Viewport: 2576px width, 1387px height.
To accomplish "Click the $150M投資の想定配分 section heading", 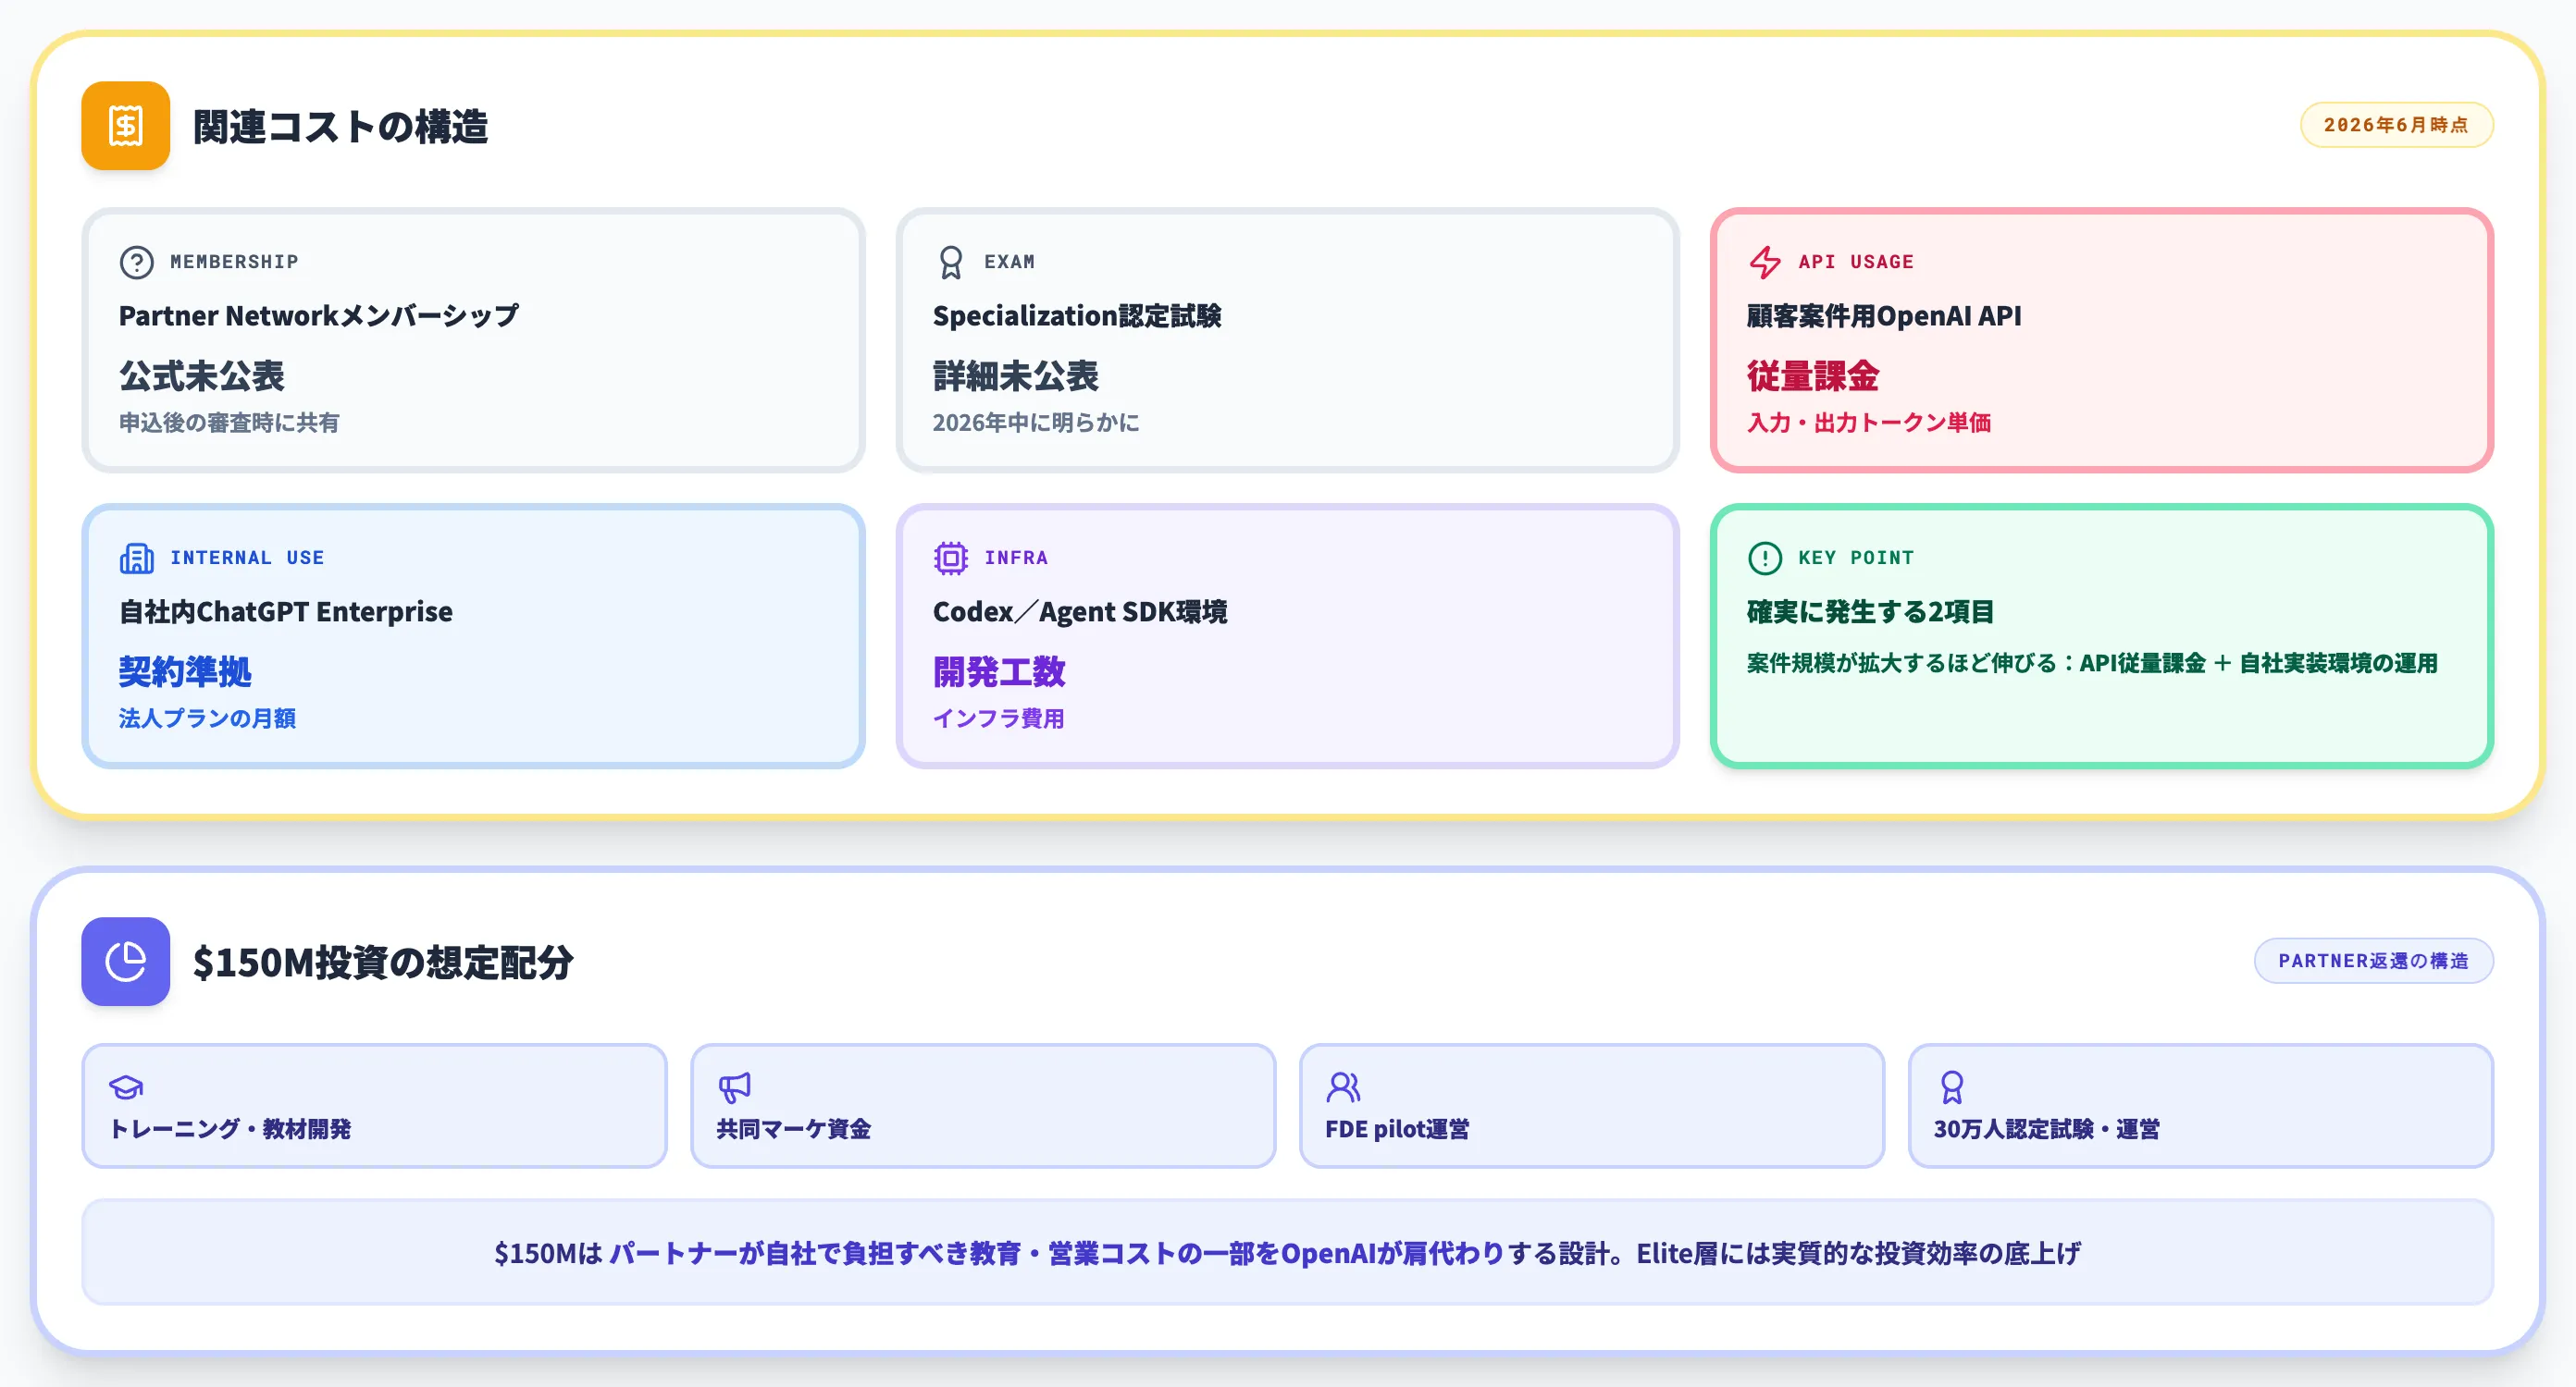I will pyautogui.click(x=383, y=962).
